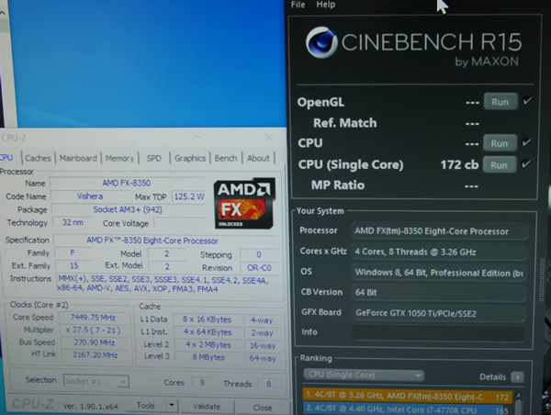551x415 pixels.
Task: Toggle the CPU test checkbox
Action: click(x=526, y=142)
